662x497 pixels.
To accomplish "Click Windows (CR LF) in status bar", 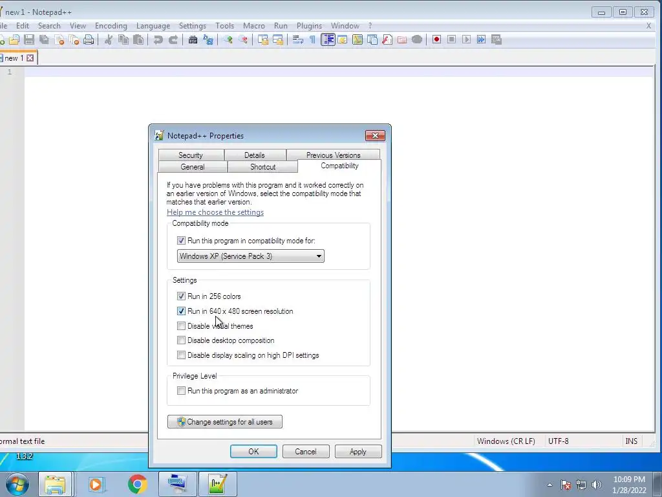I will (x=506, y=441).
